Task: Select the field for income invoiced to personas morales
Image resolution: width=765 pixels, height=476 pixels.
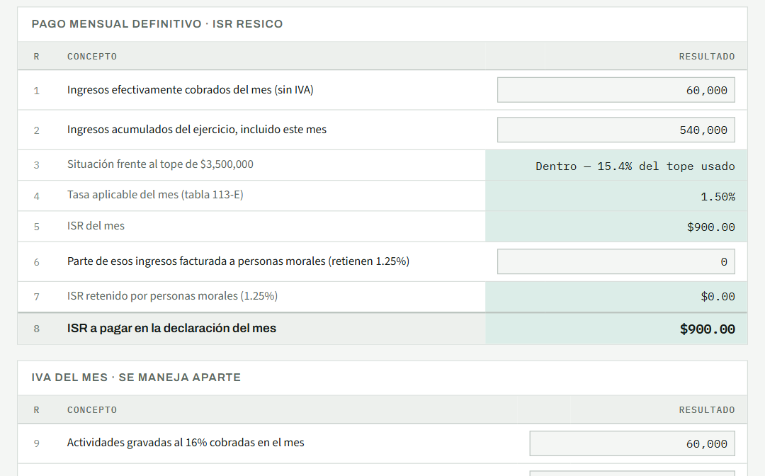Action: tap(616, 262)
